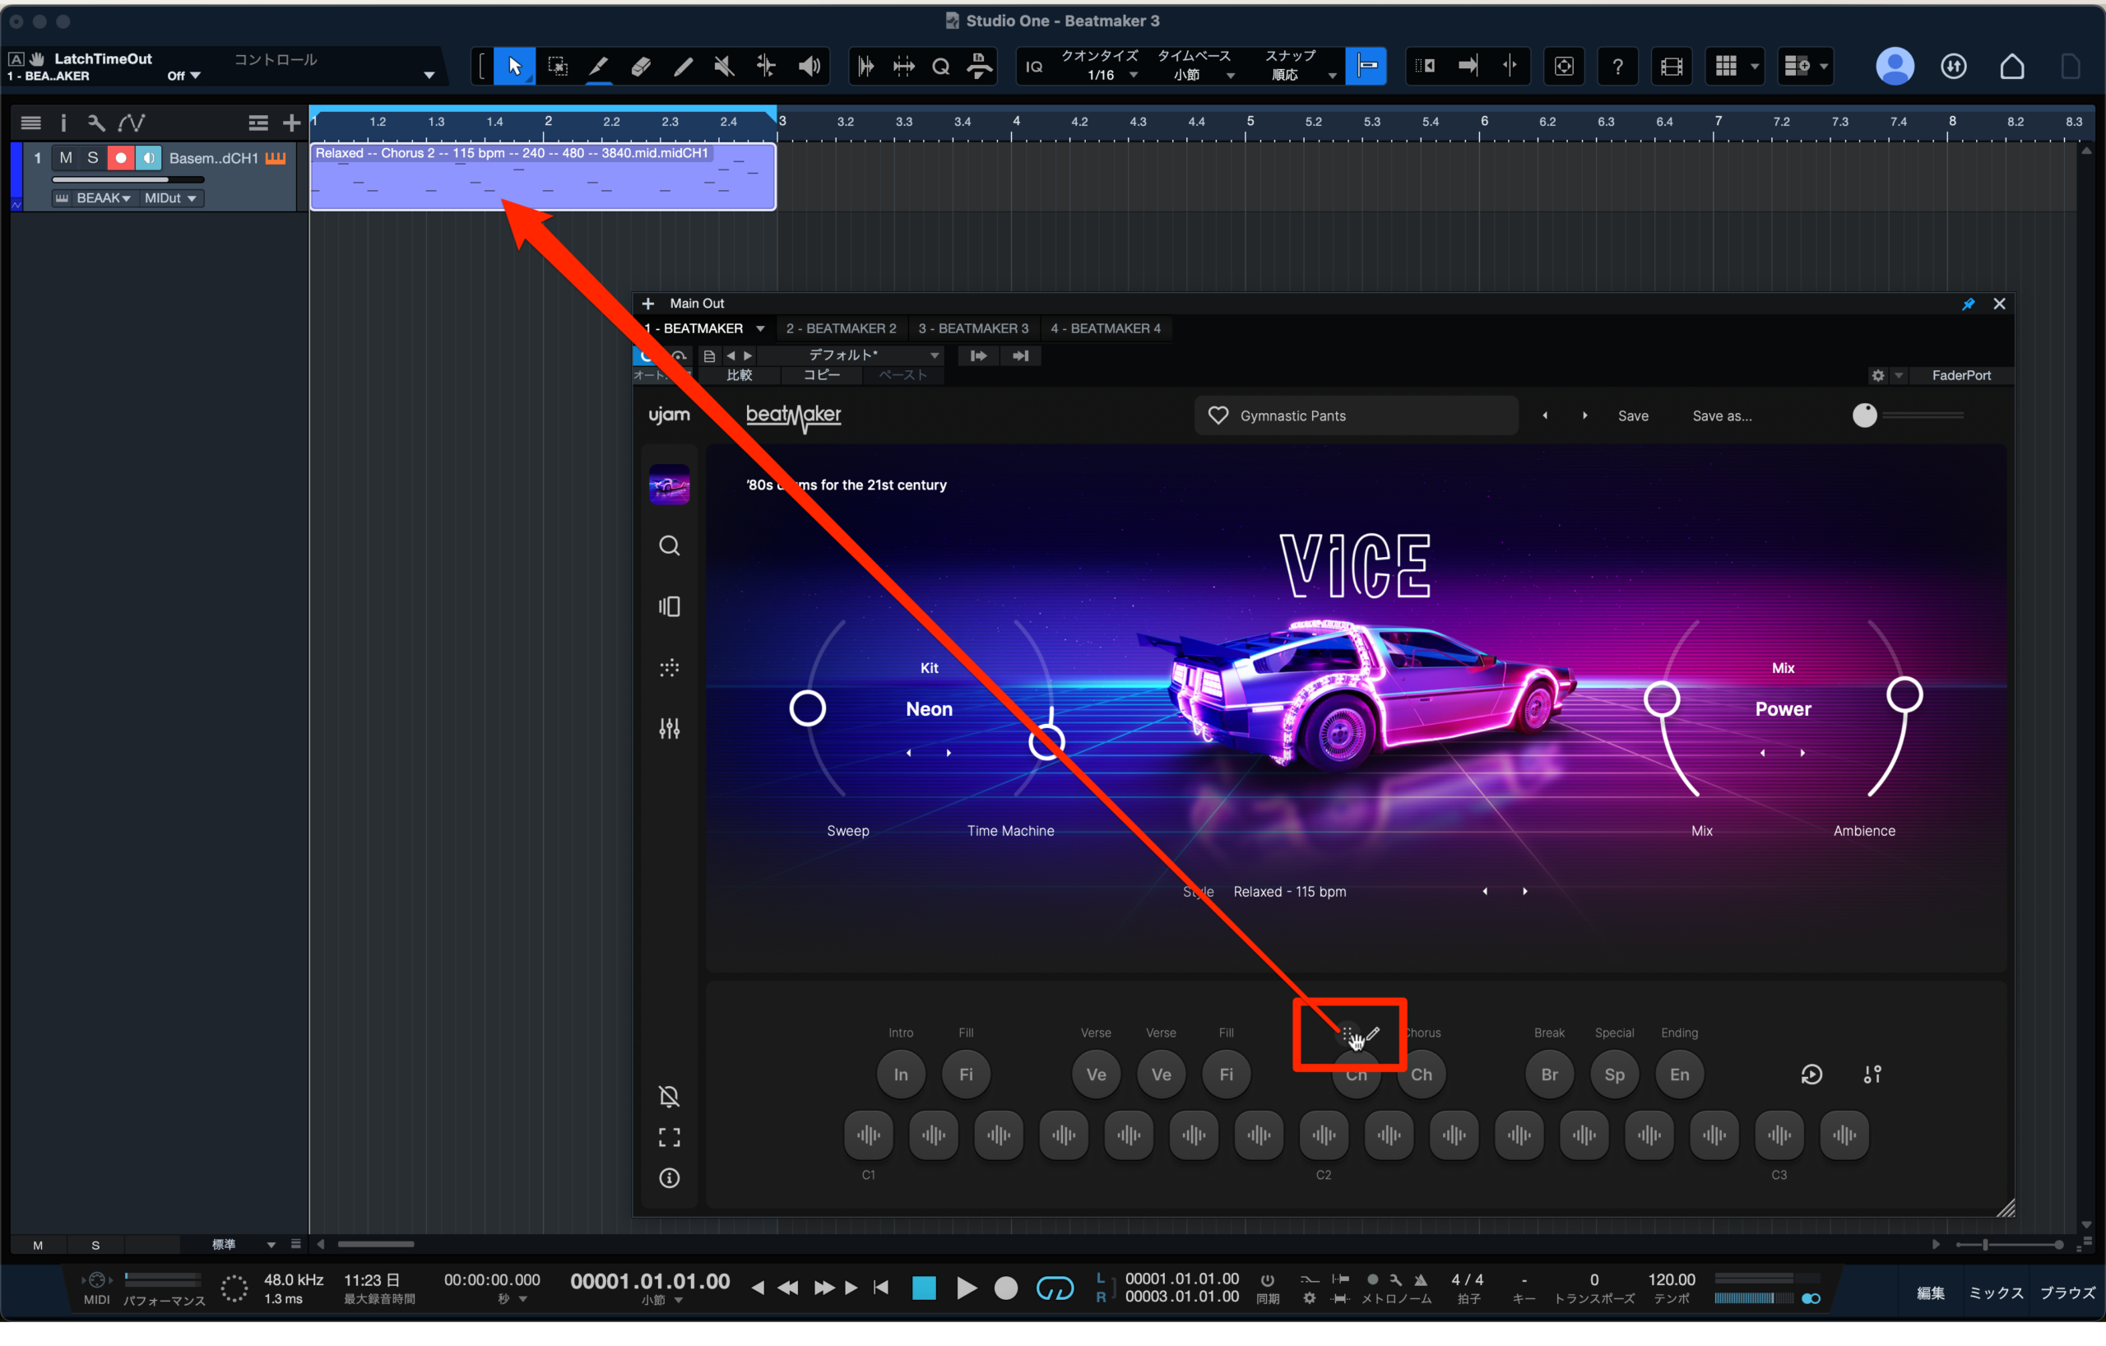The width and height of the screenshot is (2106, 1346).
Task: Open the 編集 edit view
Action: click(1930, 1293)
